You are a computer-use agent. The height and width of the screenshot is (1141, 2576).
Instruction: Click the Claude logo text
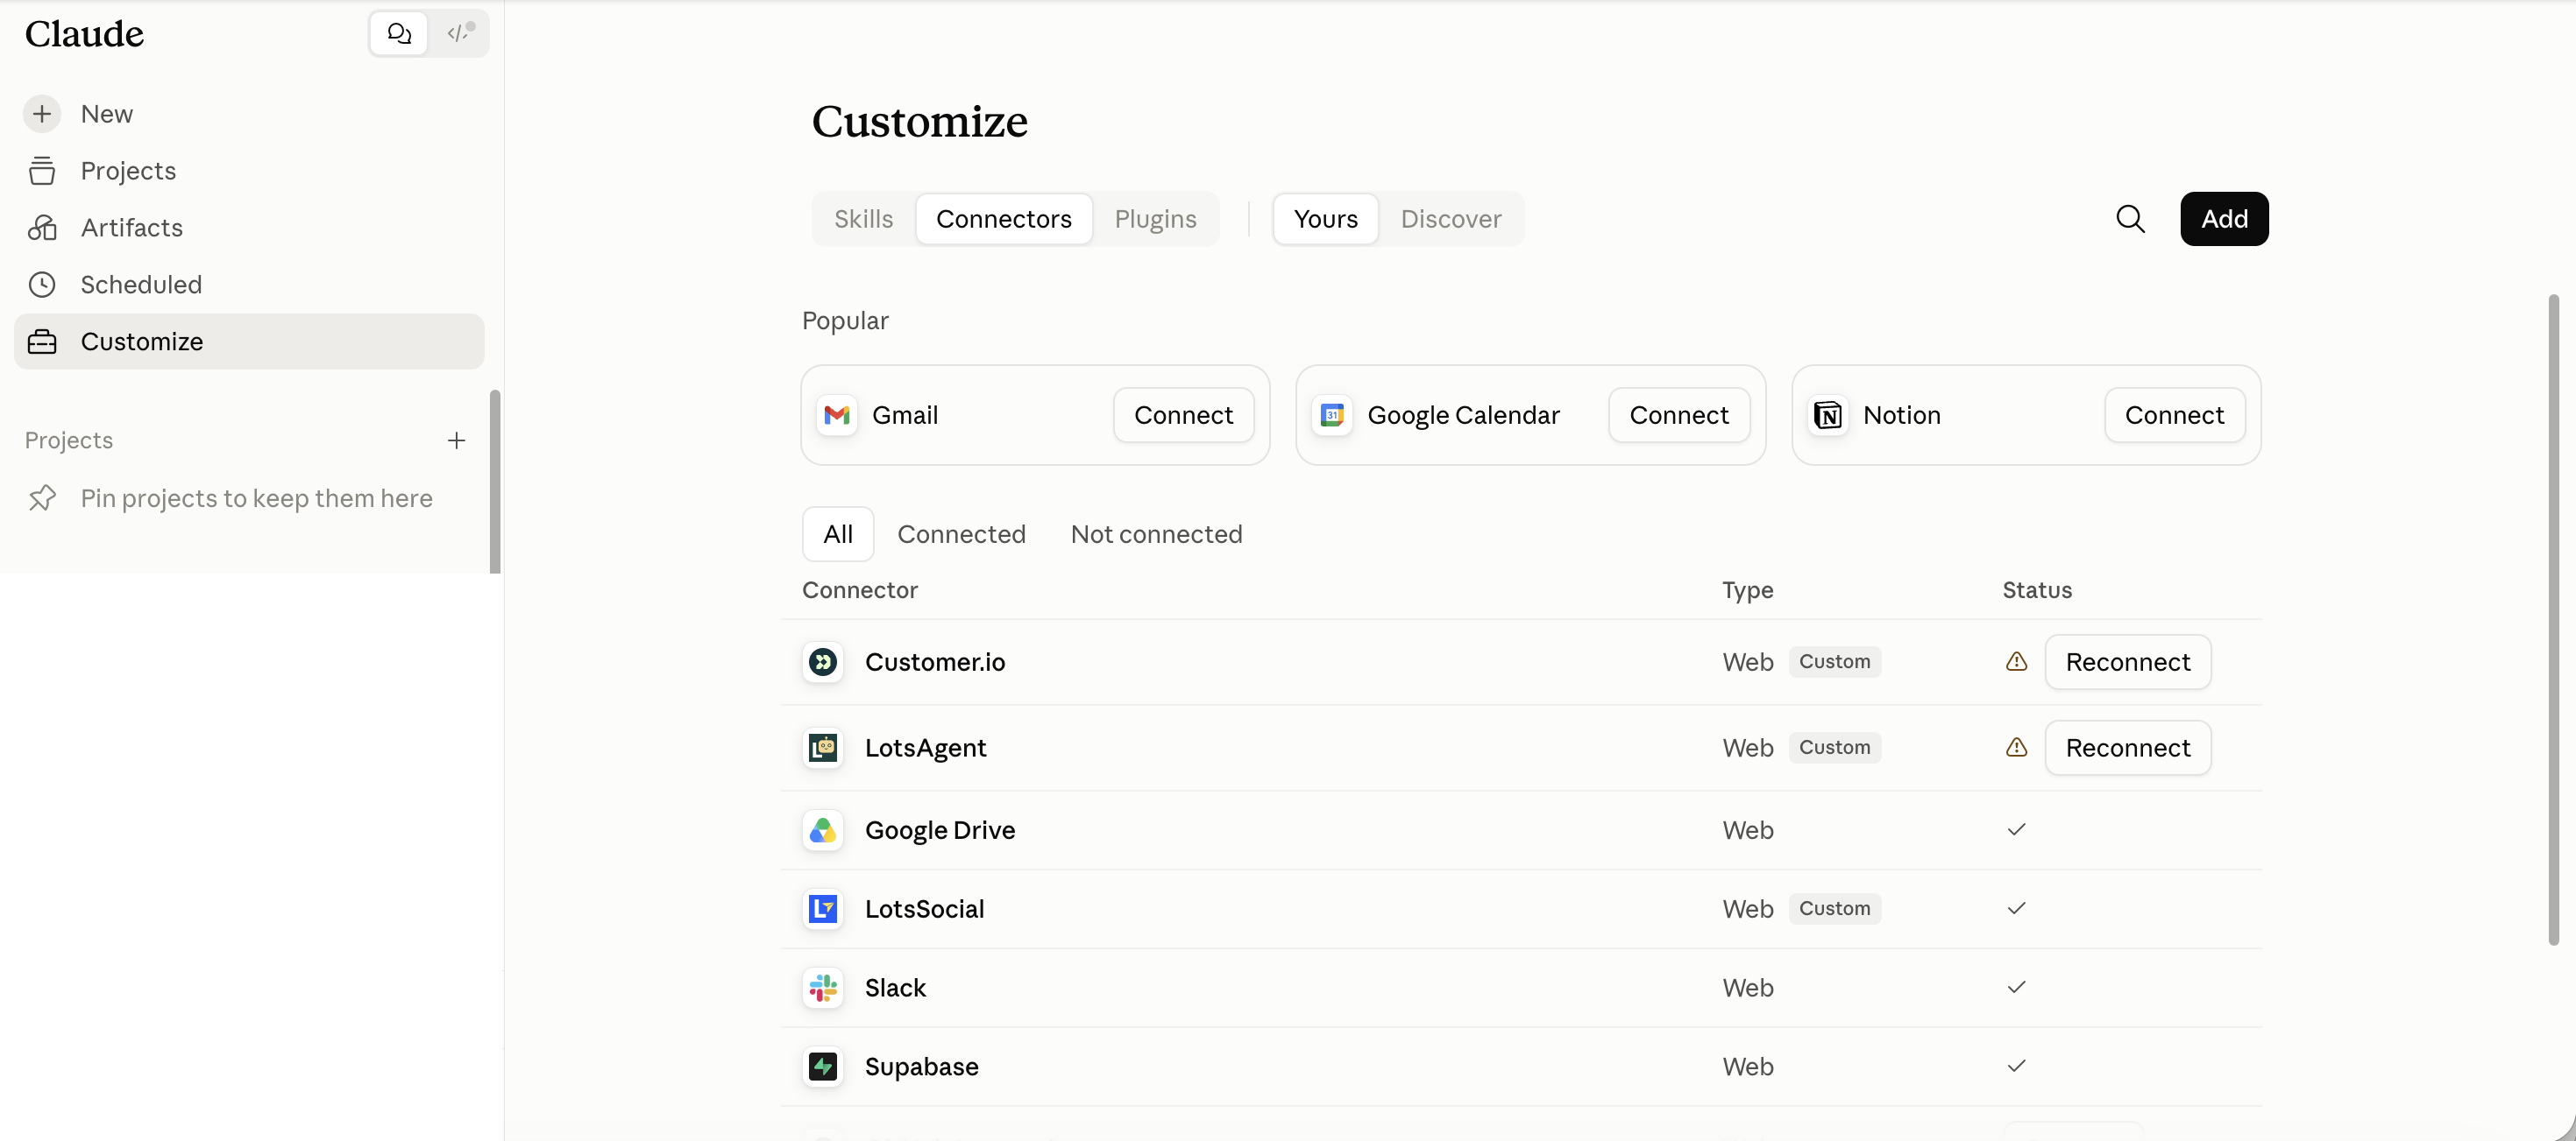click(x=84, y=34)
